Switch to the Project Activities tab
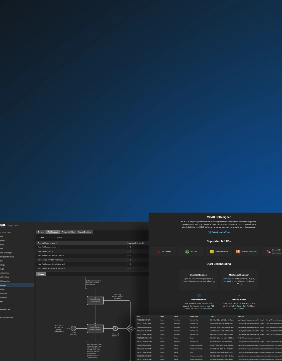This screenshot has width=282, height=361. (x=68, y=232)
